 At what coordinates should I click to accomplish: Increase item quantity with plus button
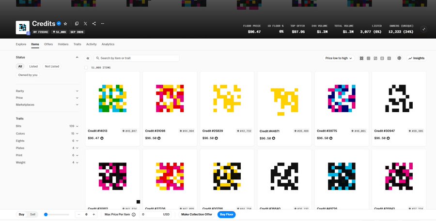point(93,215)
